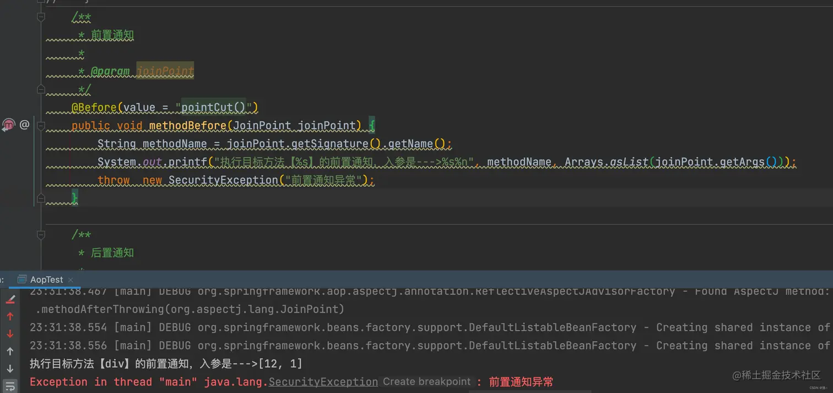Click the white down arrow, Down the Stack Trace

pos(10,369)
